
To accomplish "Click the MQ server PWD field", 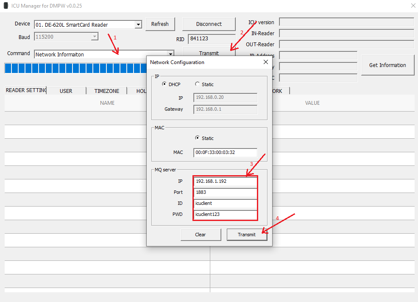I will click(x=225, y=214).
